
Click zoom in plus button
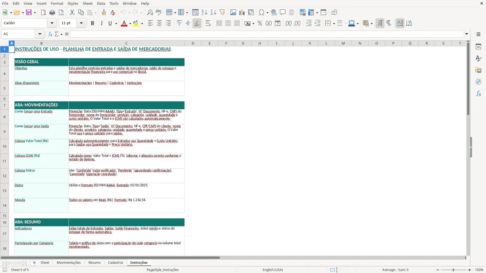tap(470, 270)
